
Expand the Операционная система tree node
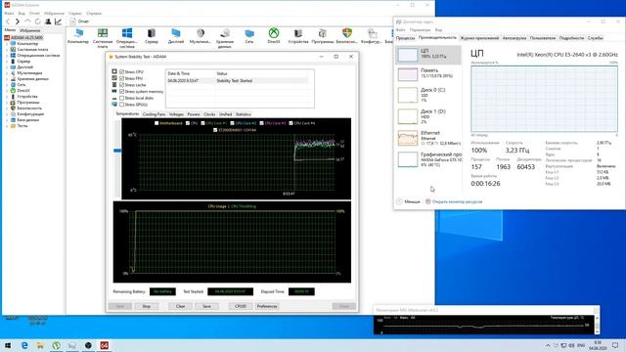pyautogui.click(x=7, y=56)
